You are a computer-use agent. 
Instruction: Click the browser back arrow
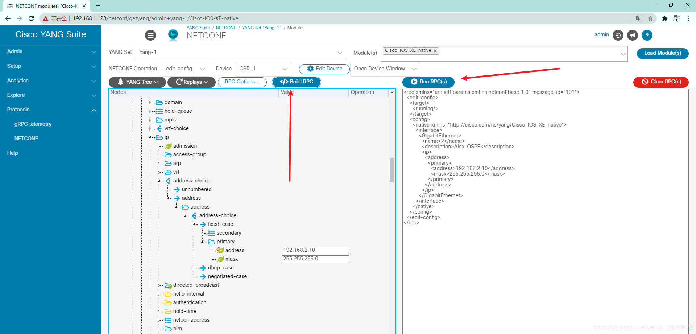(x=8, y=18)
